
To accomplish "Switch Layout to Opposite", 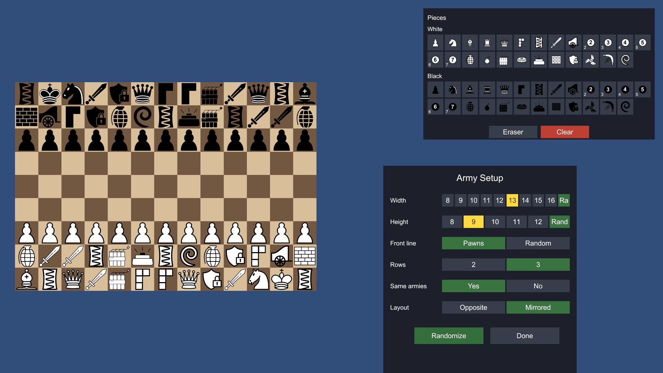I will point(473,307).
